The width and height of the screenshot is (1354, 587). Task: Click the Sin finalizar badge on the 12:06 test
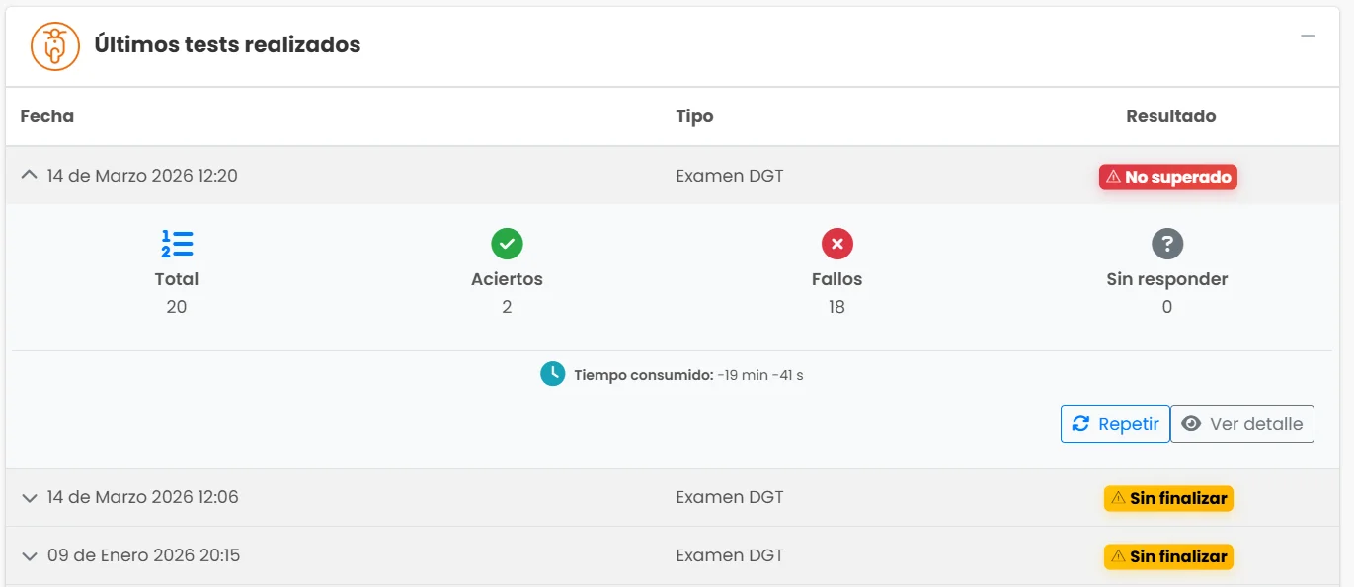(x=1167, y=498)
